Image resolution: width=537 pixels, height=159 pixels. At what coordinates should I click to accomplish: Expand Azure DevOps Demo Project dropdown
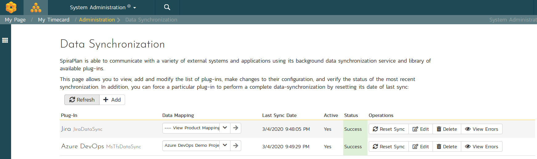click(x=225, y=145)
